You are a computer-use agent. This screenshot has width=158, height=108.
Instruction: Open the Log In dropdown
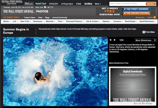tap(150, 17)
